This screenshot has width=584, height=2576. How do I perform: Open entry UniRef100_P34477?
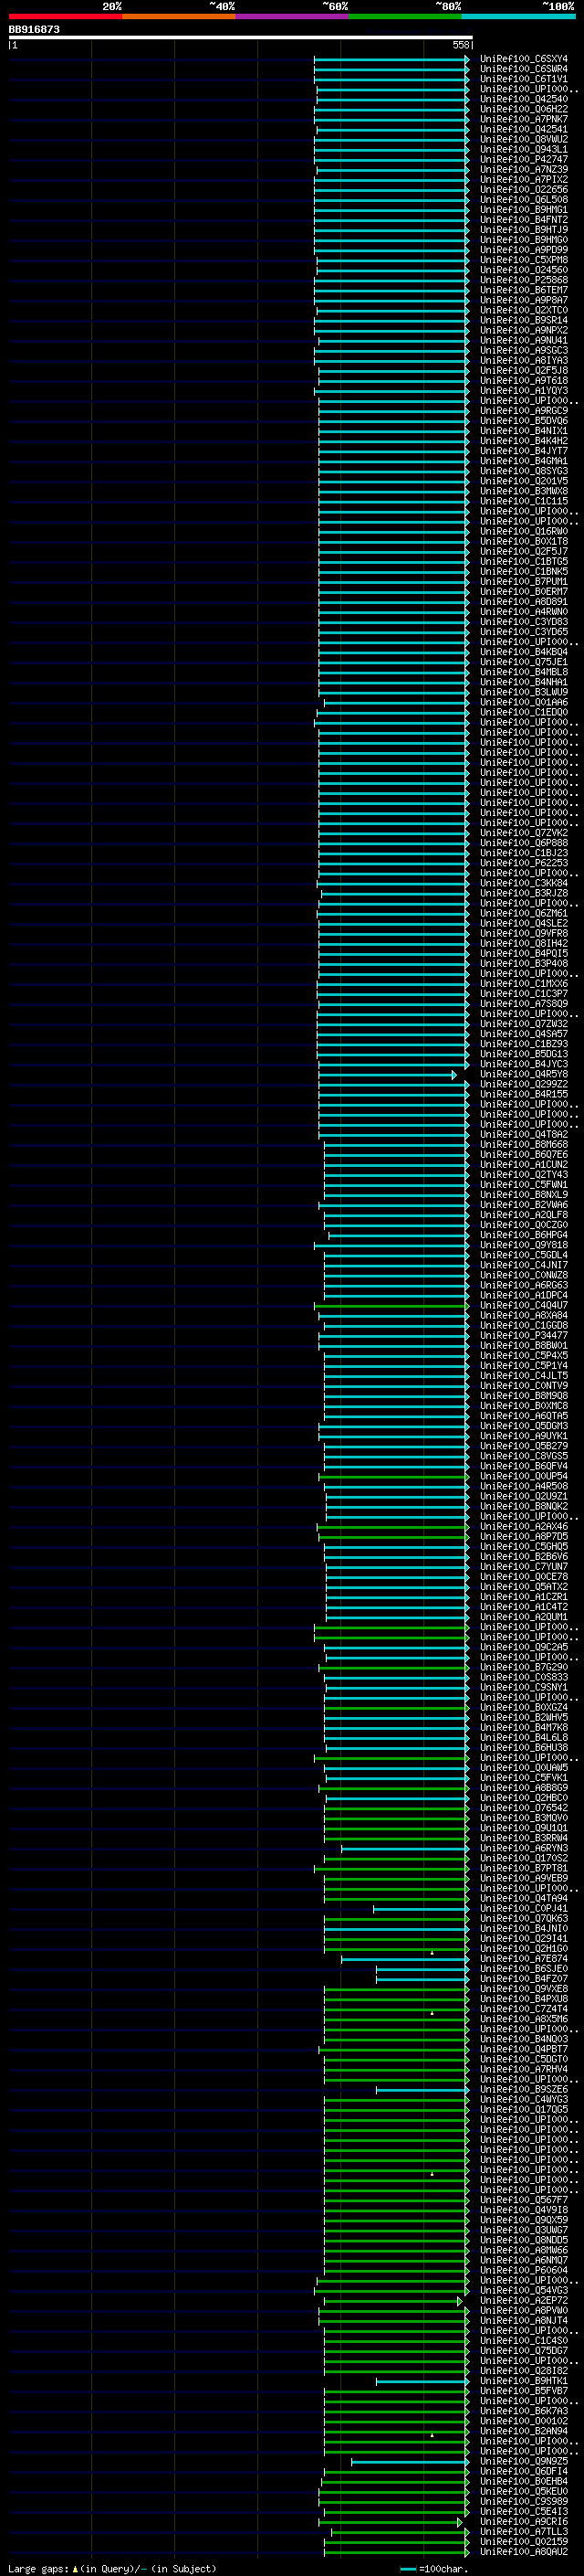(x=523, y=1335)
